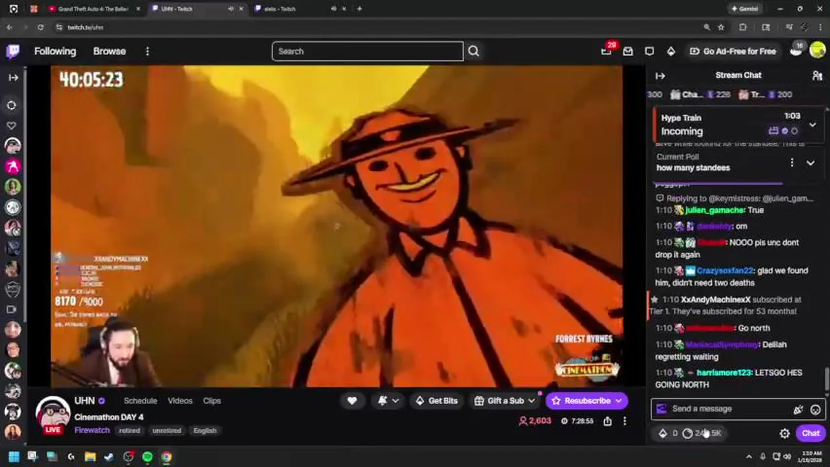Click the Bits balance diamond below chat
Image resolution: width=830 pixels, height=467 pixels.
(667, 433)
